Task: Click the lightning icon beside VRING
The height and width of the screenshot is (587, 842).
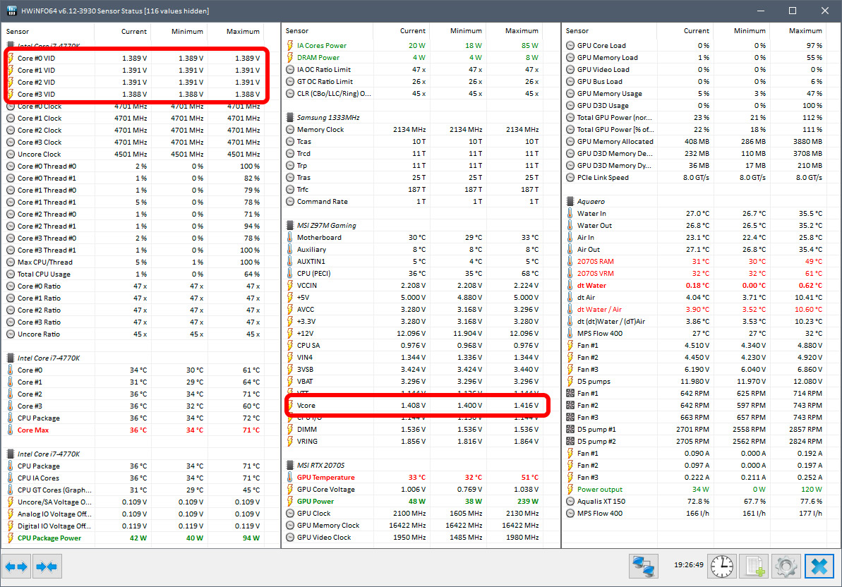Action: point(290,441)
